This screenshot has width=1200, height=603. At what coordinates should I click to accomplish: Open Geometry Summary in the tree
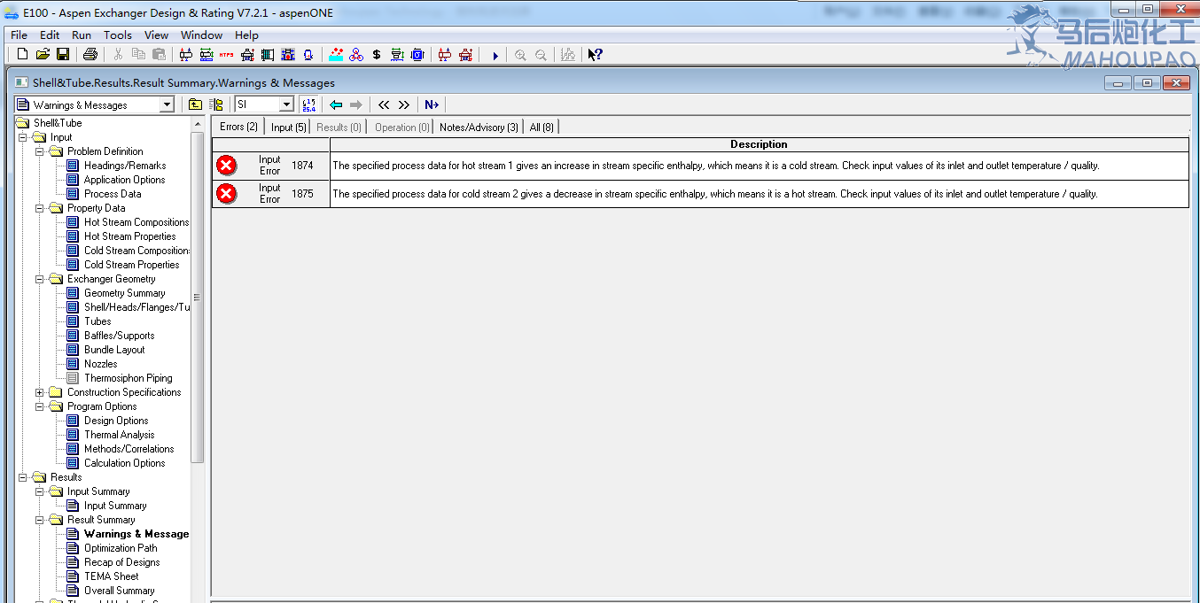pos(125,293)
